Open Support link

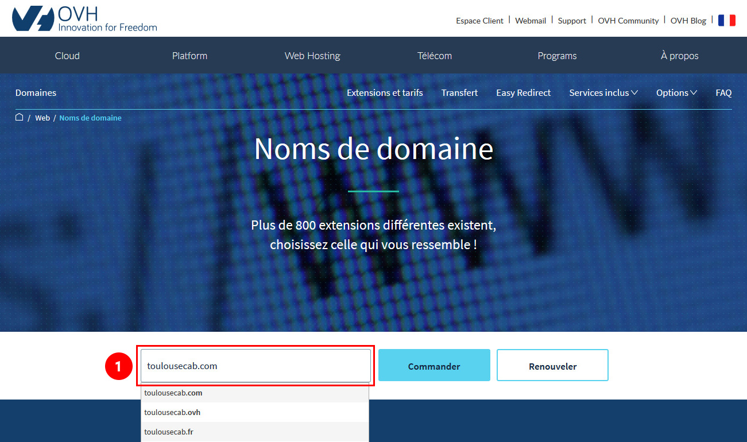(x=572, y=21)
